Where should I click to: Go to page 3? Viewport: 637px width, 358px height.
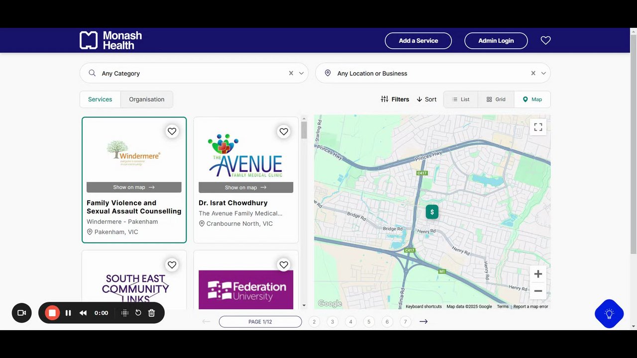pyautogui.click(x=332, y=322)
